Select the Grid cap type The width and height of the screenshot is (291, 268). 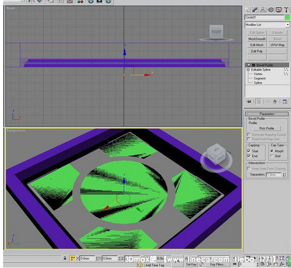point(272,156)
